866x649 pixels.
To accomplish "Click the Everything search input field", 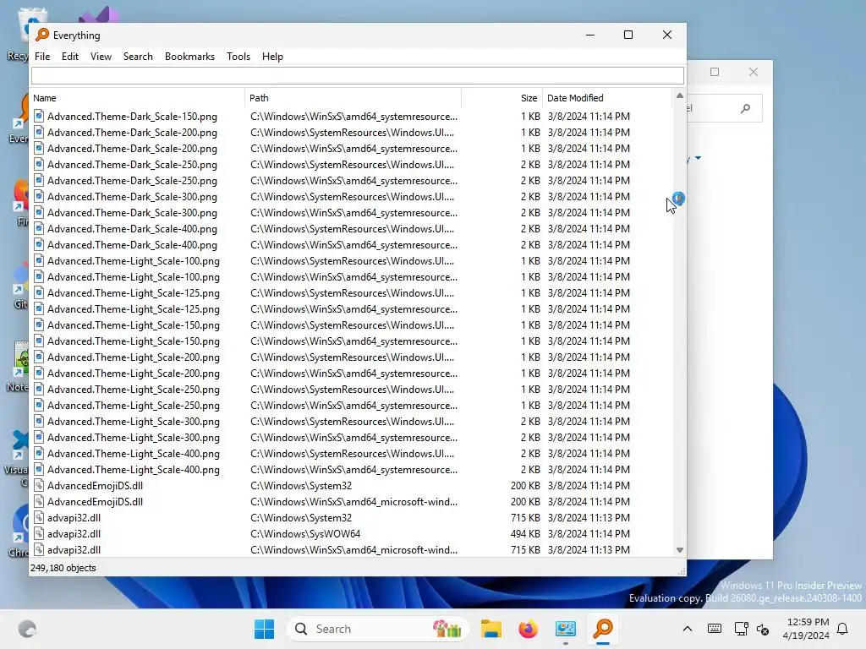I will [x=358, y=75].
